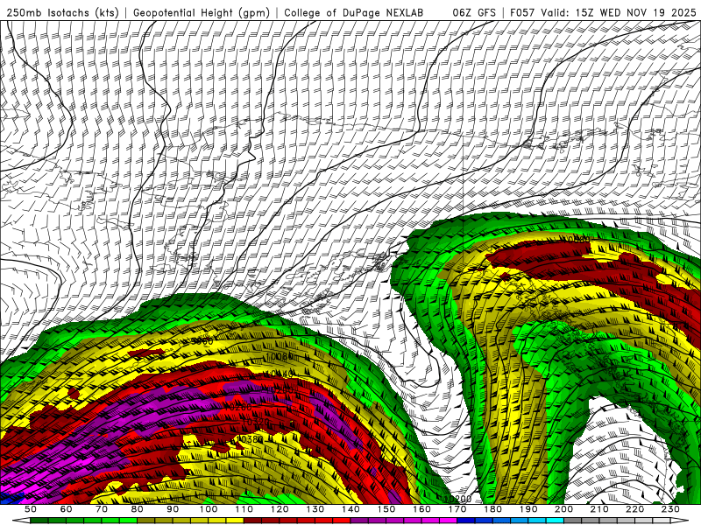
Task: Select the 160 label on the color scale
Action: (x=422, y=509)
